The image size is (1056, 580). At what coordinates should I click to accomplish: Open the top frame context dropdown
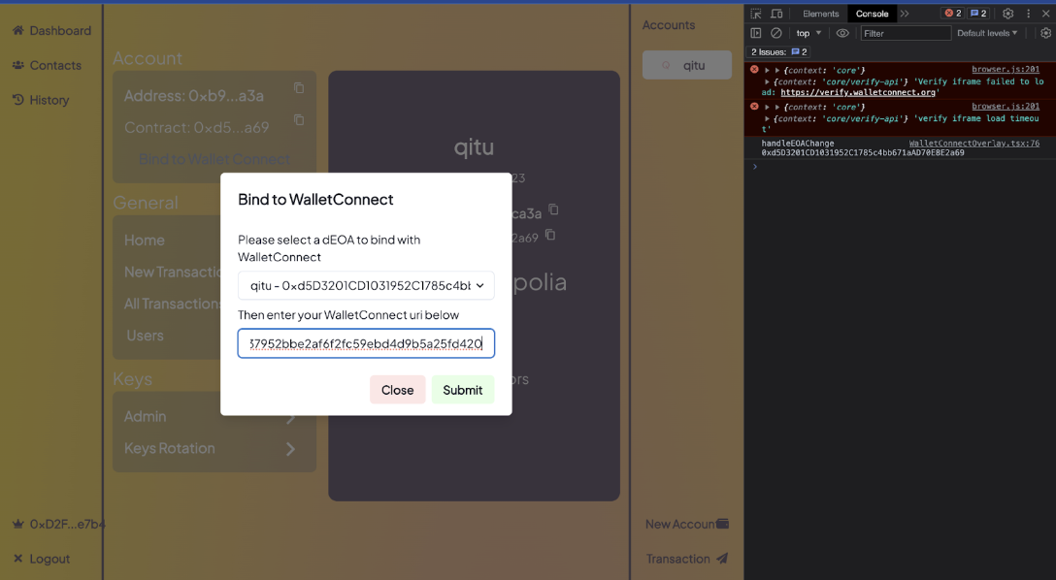(807, 32)
